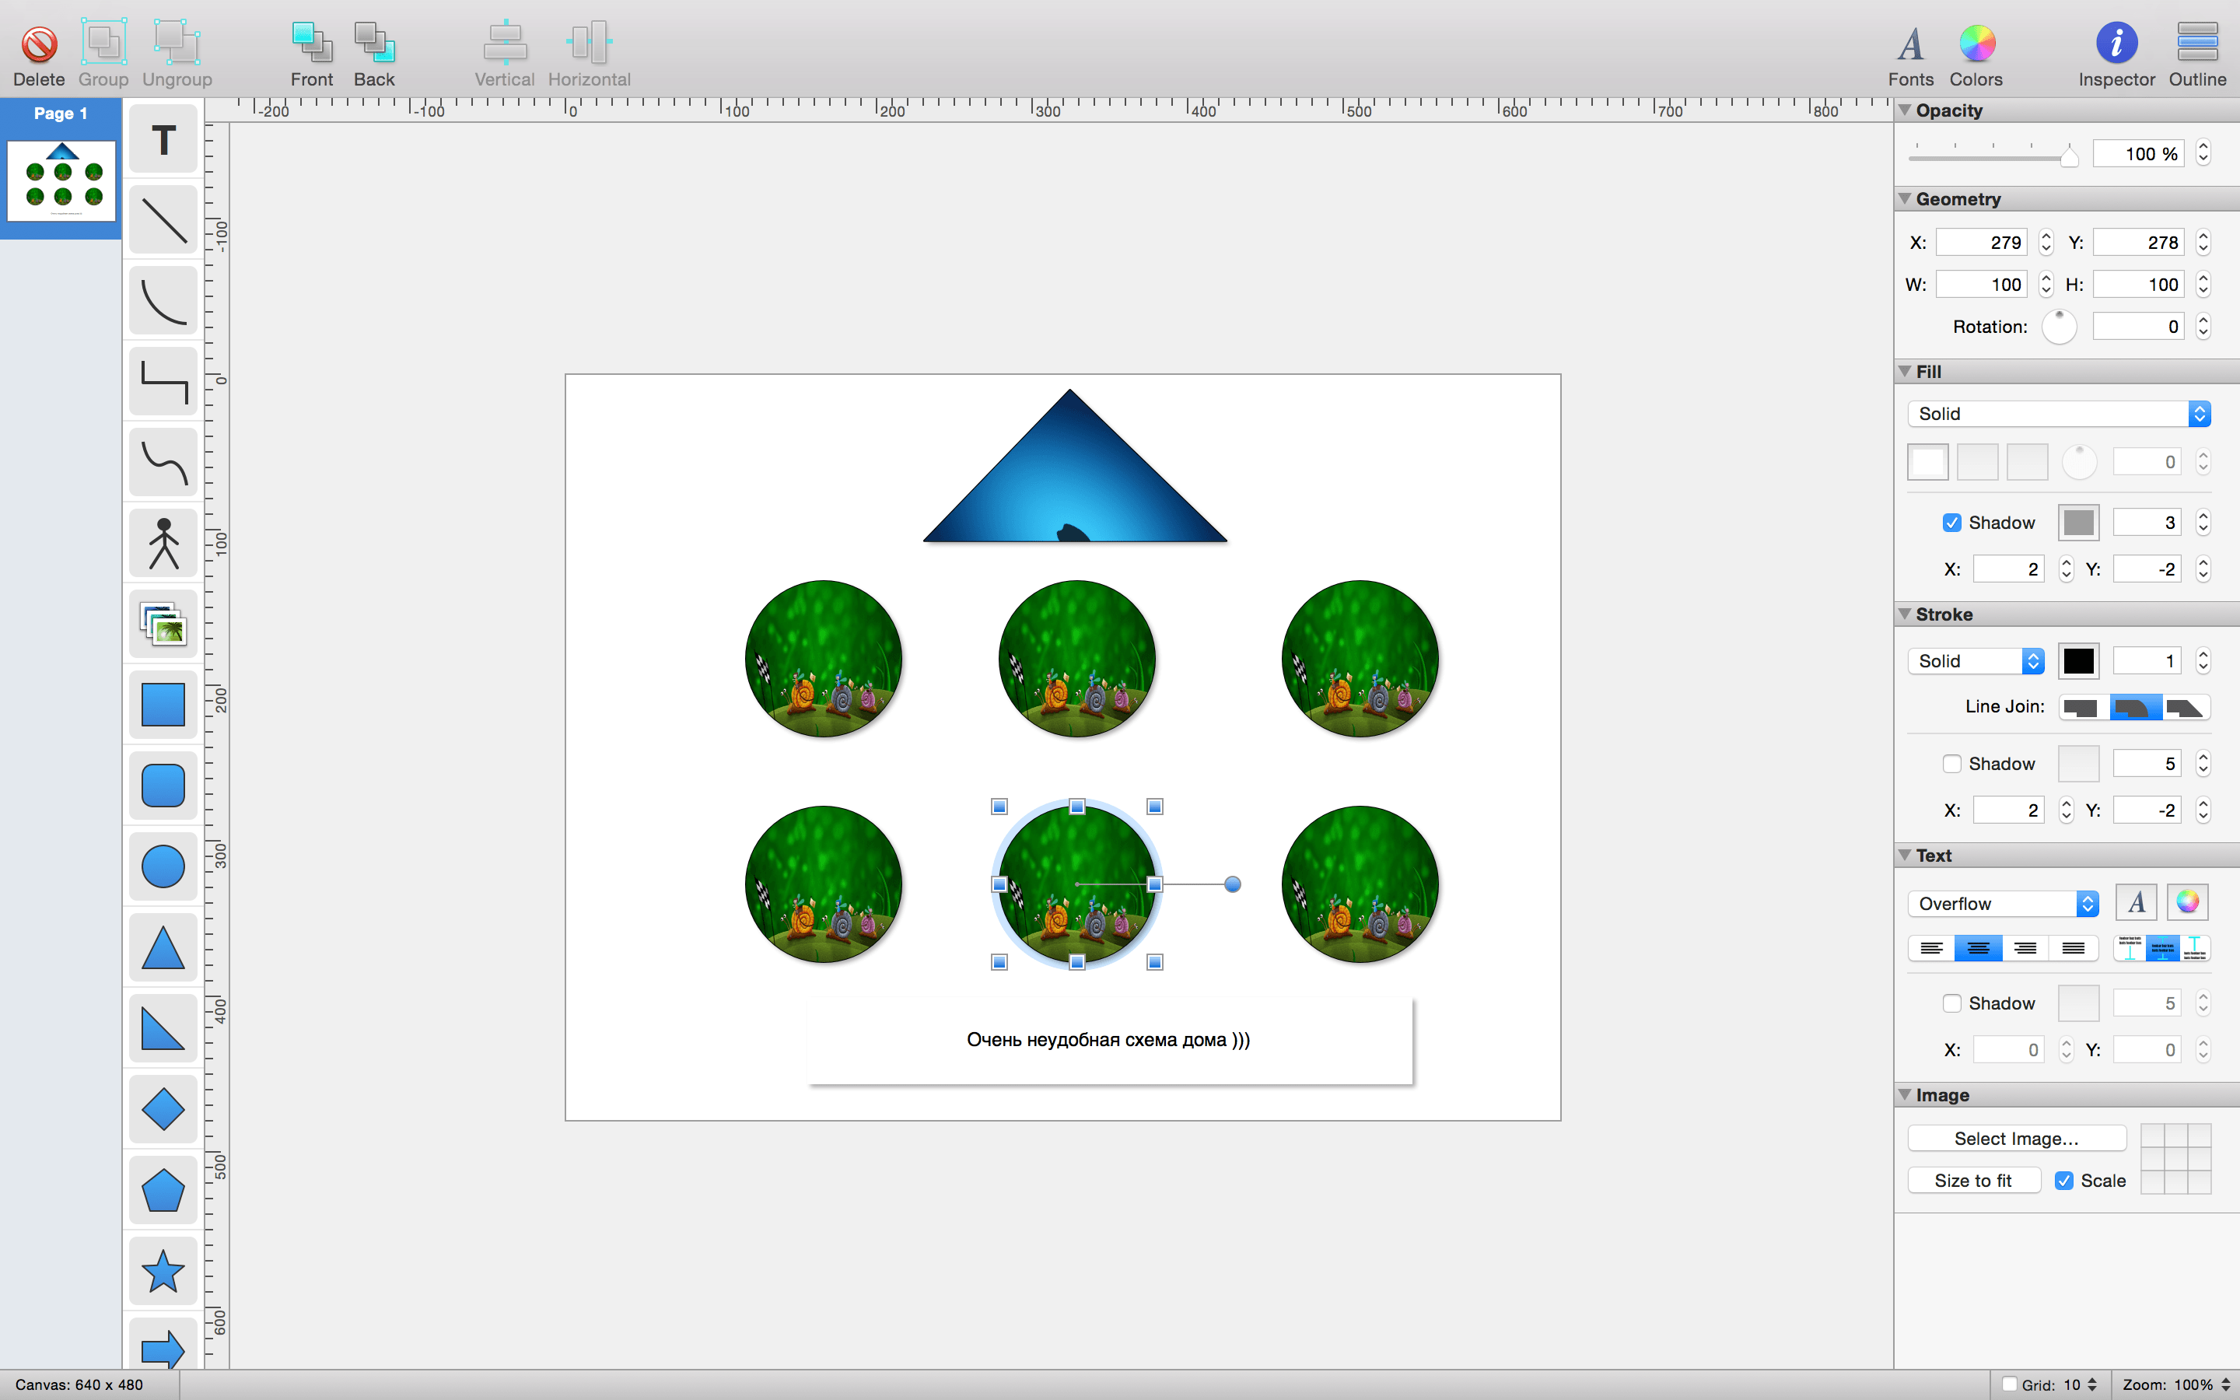This screenshot has height=1400, width=2240.
Task: Click the Rotation value field
Action: [2138, 326]
